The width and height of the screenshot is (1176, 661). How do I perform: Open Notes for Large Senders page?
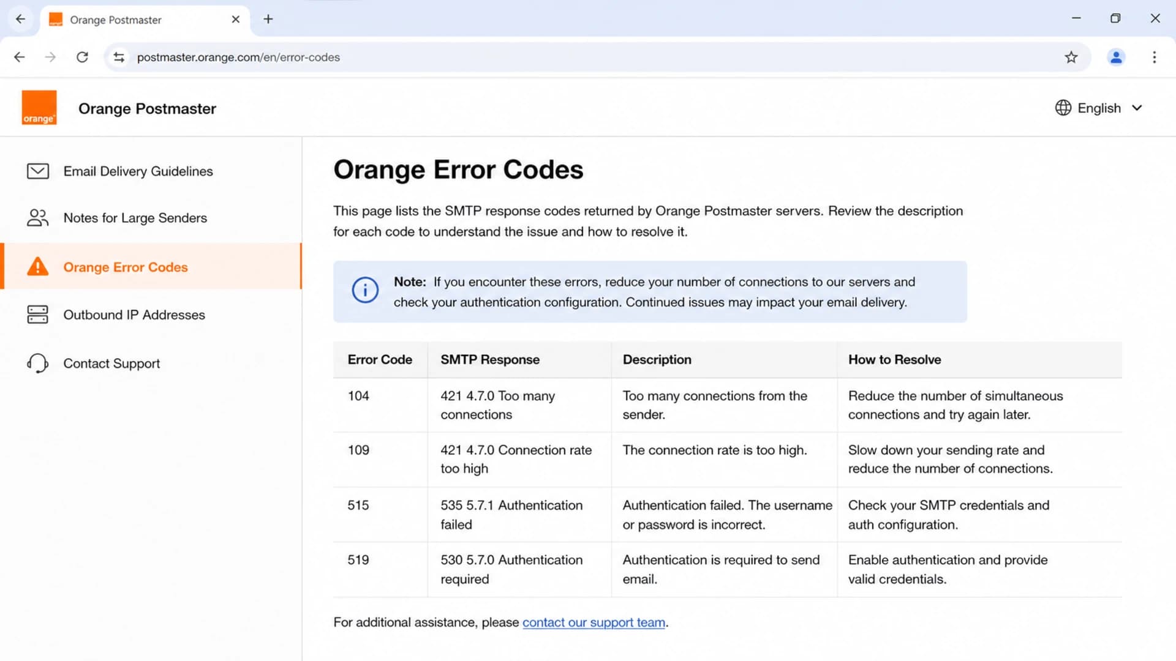click(x=151, y=218)
